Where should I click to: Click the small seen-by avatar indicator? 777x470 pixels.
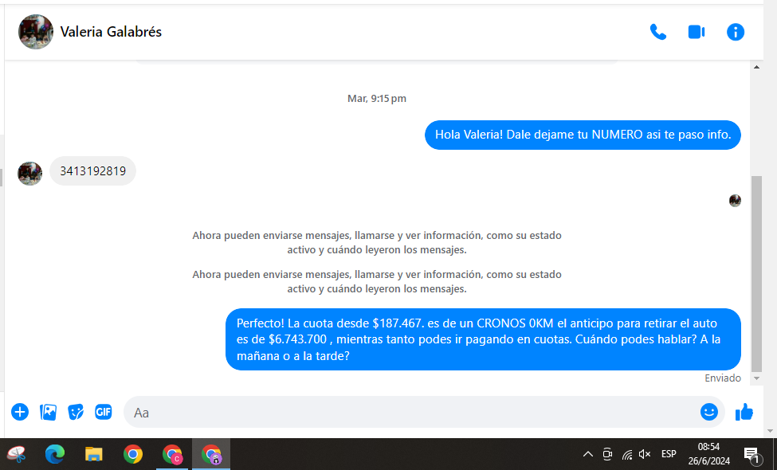(x=735, y=201)
